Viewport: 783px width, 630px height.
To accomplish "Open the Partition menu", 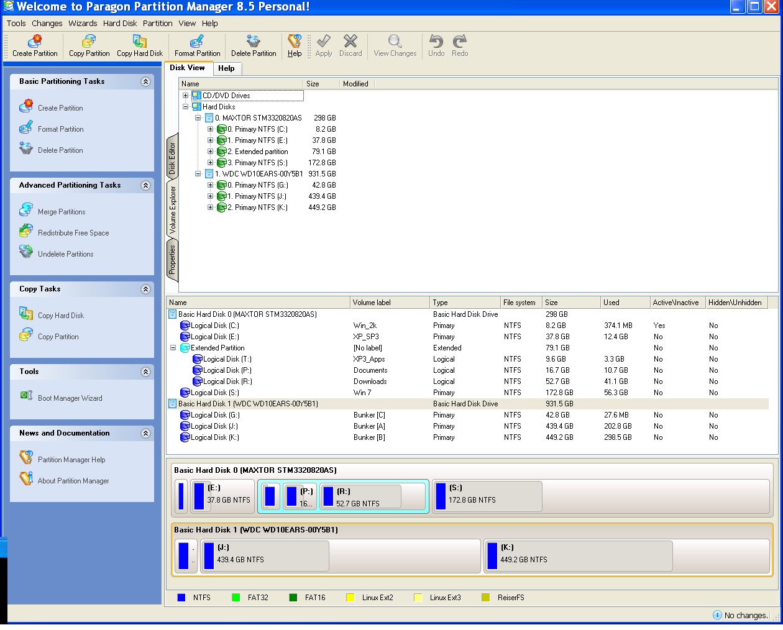I will pos(158,23).
